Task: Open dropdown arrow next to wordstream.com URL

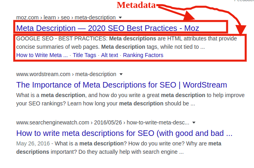Action: 121,74
